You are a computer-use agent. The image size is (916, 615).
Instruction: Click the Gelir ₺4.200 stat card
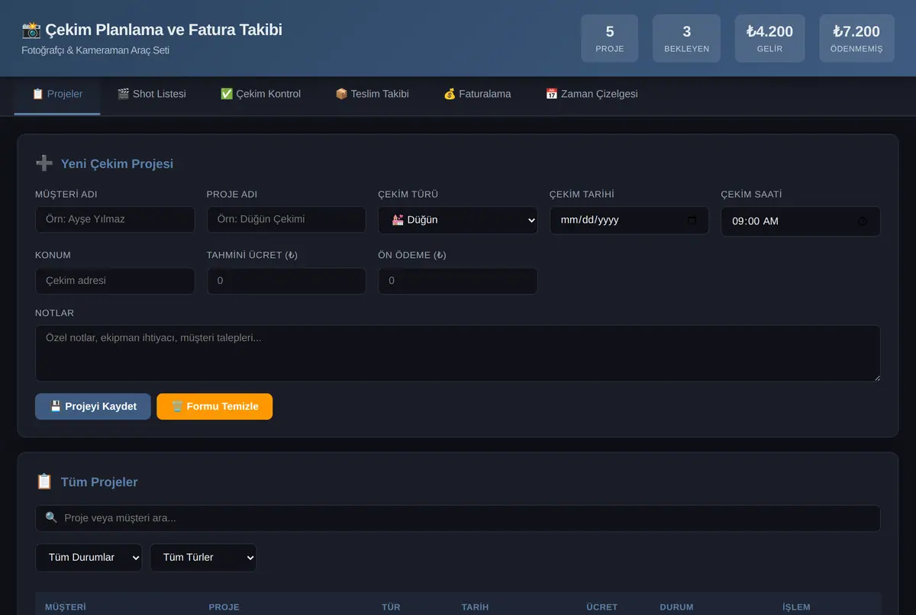pos(769,38)
